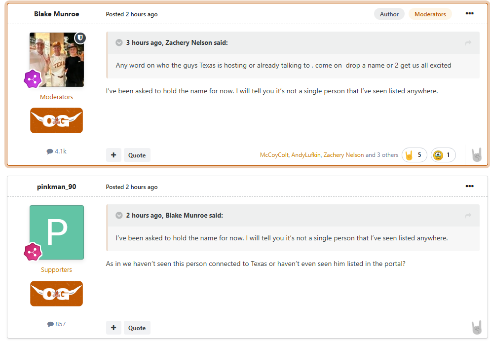Click the moderator shield badge on avatar
Screen dimensions: 490x341
pyautogui.click(x=80, y=38)
